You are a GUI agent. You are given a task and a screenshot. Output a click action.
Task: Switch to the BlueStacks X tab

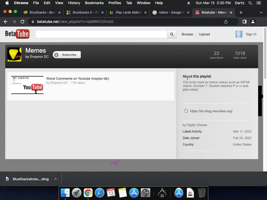(85, 12)
